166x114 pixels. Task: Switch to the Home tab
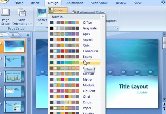[x=19, y=3]
